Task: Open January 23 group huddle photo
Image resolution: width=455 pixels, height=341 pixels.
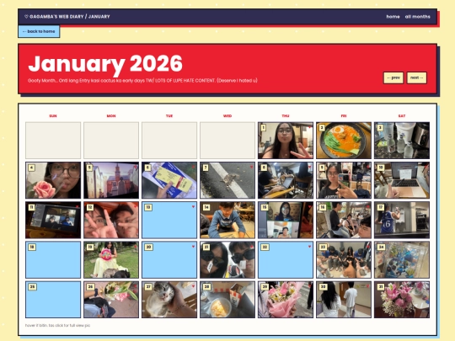Action: pyautogui.click(x=344, y=260)
